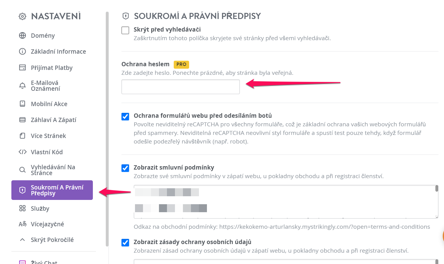Click the magnifier icon for Vyhledávání Na Stránce
The image size is (444, 264).
(x=22, y=170)
